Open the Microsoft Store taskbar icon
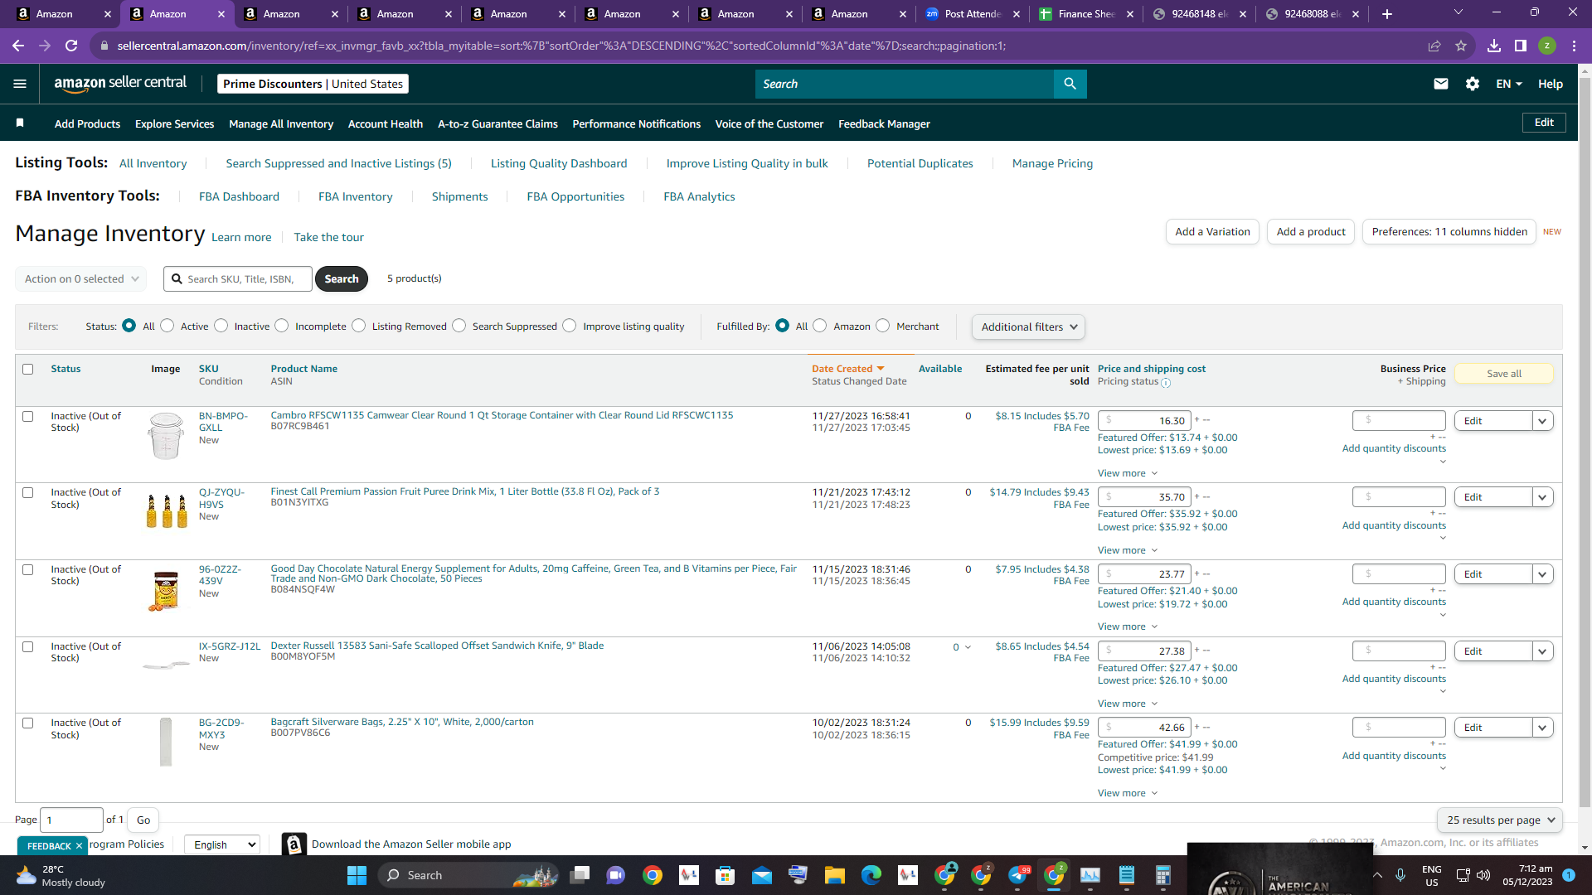Viewport: 1592px width, 895px height. pos(725,875)
